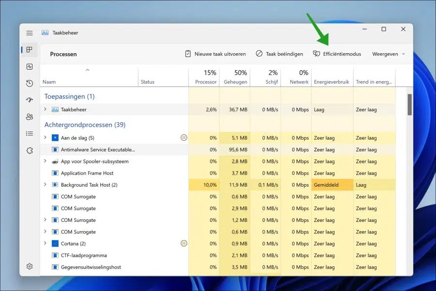Expand Background Task Host (2)
Viewport: 436px width, 291px height.
tap(45, 185)
